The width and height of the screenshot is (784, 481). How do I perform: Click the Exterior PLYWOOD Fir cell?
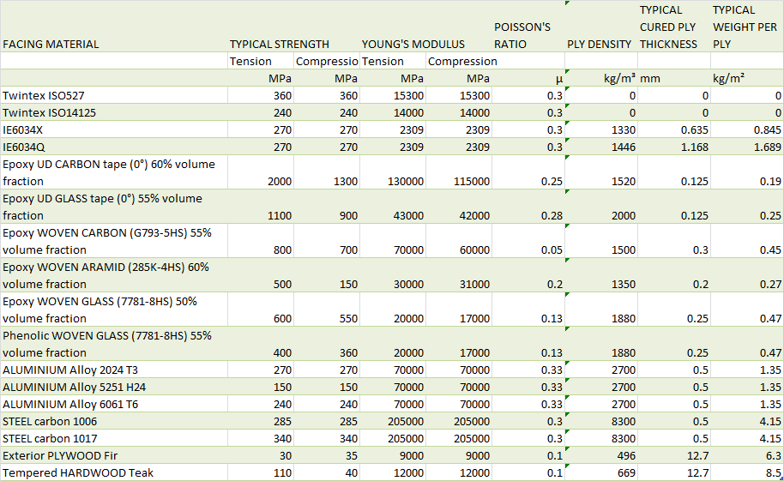pyautogui.click(x=114, y=455)
